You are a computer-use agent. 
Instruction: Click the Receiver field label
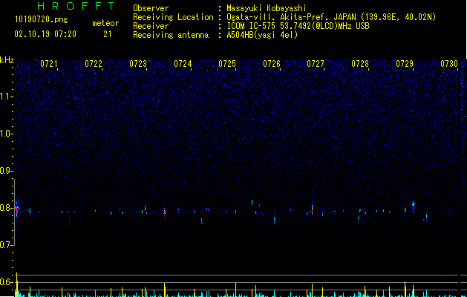(x=151, y=26)
